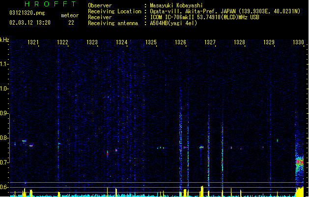Click time marker 1326
309x197 pixels.
point(180,42)
